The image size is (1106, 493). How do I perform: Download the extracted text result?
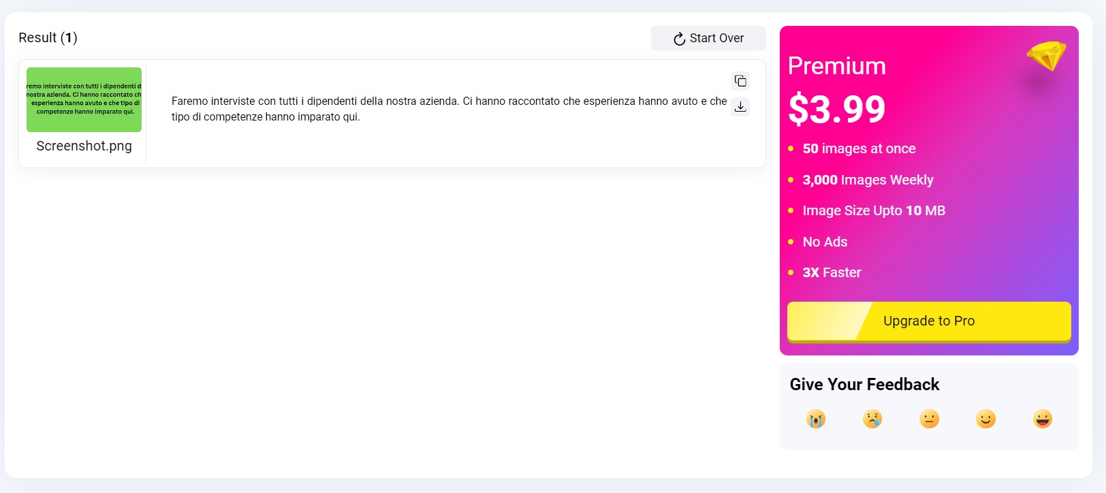740,107
